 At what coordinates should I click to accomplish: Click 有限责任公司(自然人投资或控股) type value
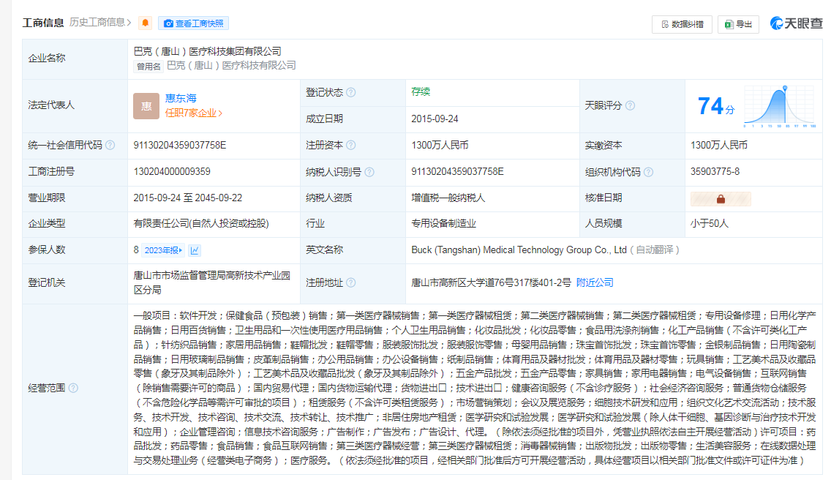tap(201, 224)
